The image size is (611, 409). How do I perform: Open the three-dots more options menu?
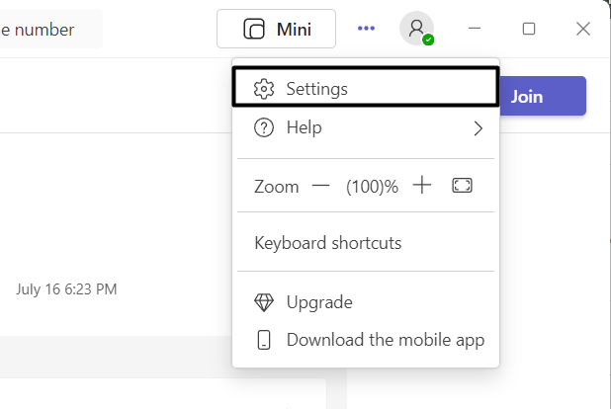[x=367, y=29]
